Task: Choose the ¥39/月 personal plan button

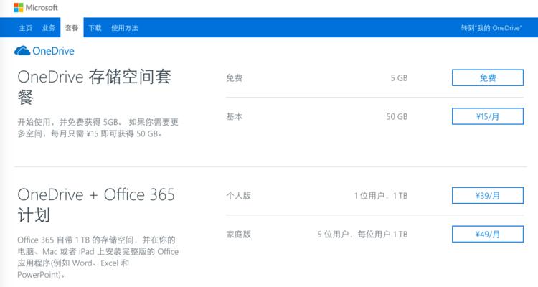Action: 488,196
